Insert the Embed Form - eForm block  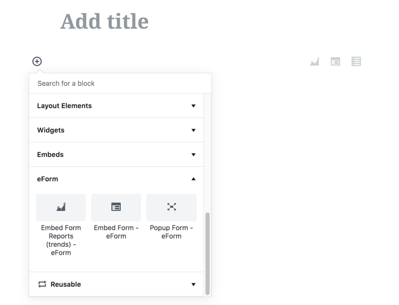point(116,207)
